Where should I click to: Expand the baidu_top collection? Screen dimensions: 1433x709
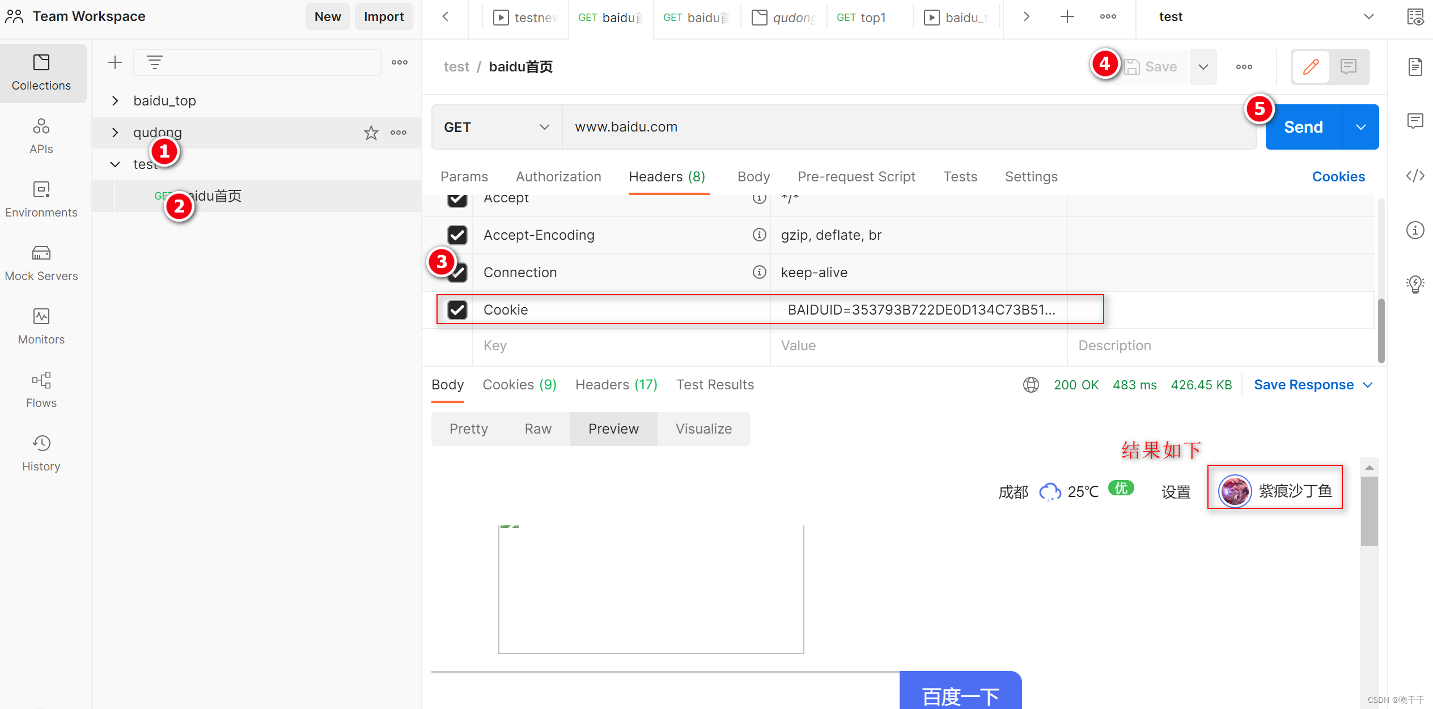tap(115, 101)
